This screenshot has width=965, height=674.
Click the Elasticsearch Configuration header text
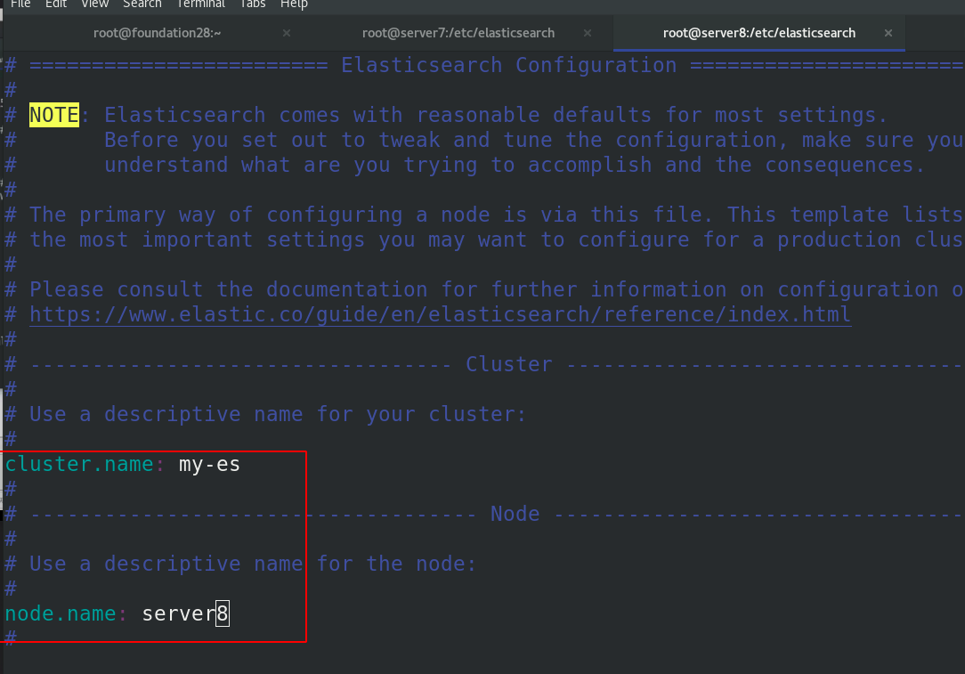tap(508, 65)
